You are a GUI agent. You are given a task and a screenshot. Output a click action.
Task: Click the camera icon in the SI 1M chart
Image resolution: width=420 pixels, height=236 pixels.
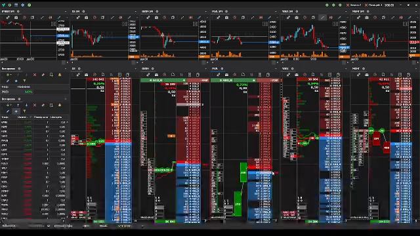86,18
